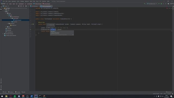This screenshot has width=174, height=98.
Task: Click the UTF-8 encoding in status bar
Action: tap(165, 94)
